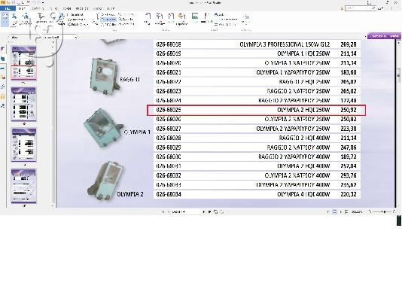This screenshot has width=402, height=301.
Task: Click the purple button above the document
Action: [x=384, y=36]
